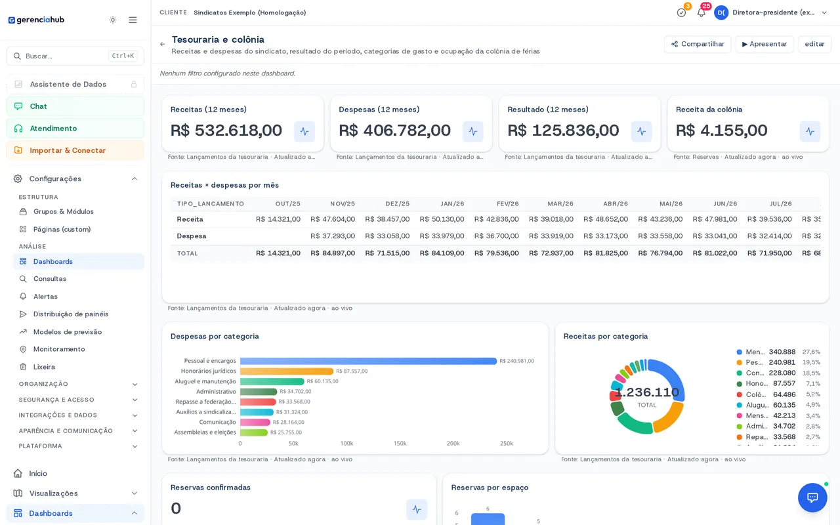
Task: Click the pulse icon on Receita da colônia card
Action: (x=810, y=131)
